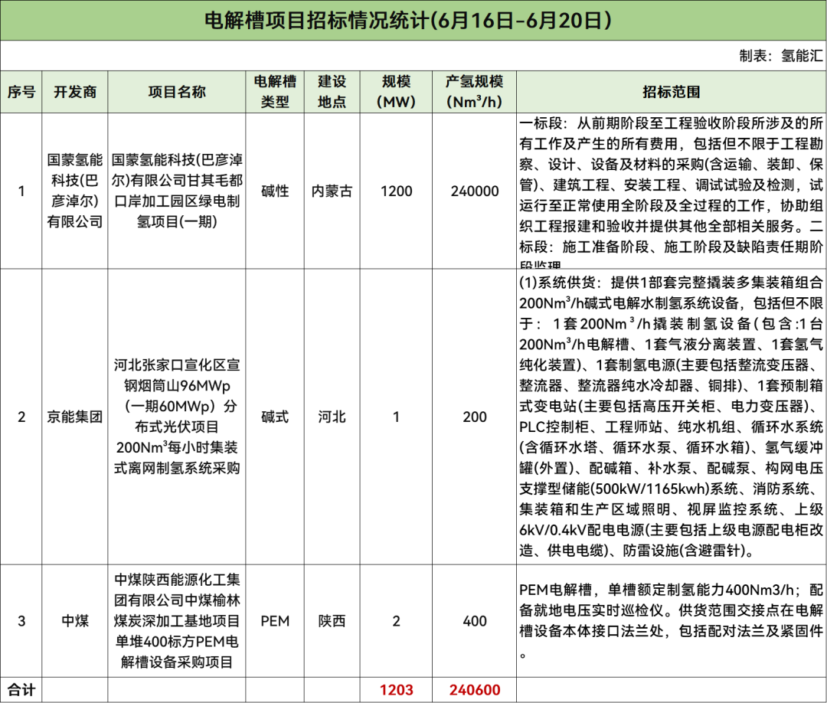Select the 项目名称 column header
The image size is (827, 703).
(x=177, y=92)
